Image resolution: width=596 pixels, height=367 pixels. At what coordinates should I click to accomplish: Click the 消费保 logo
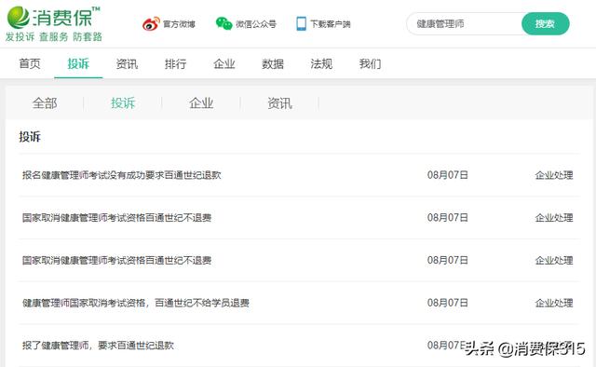coord(53,18)
